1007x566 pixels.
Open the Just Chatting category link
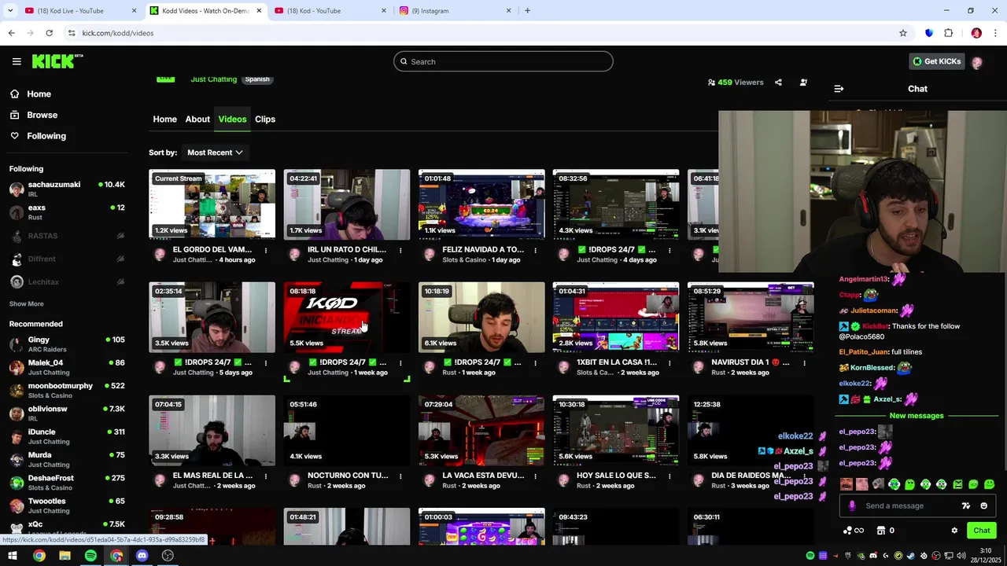coord(213,79)
